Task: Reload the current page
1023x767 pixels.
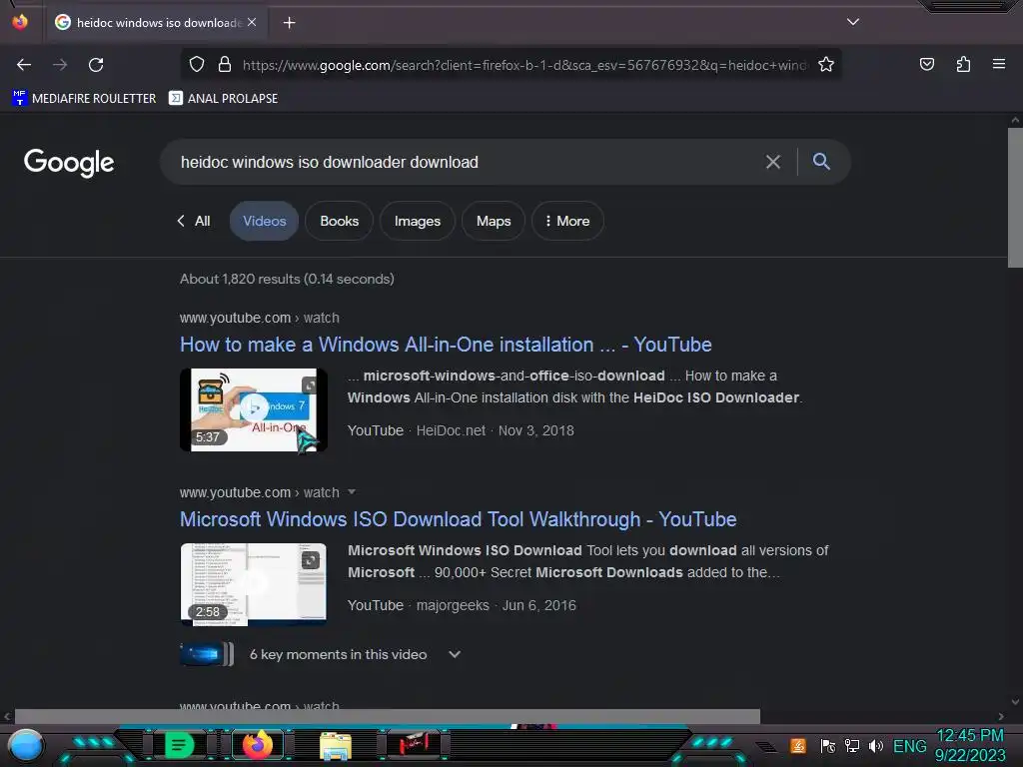Action: coord(96,65)
